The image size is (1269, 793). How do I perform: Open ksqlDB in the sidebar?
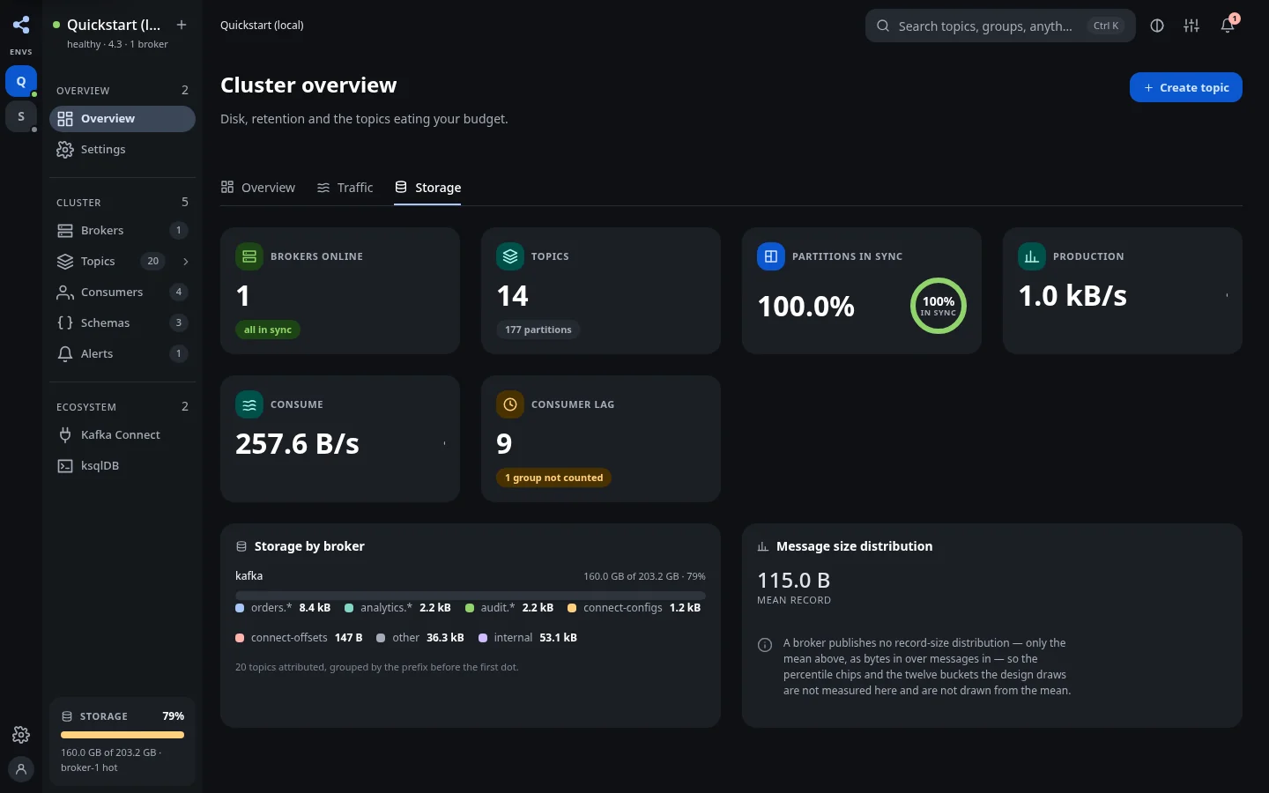click(x=122, y=466)
